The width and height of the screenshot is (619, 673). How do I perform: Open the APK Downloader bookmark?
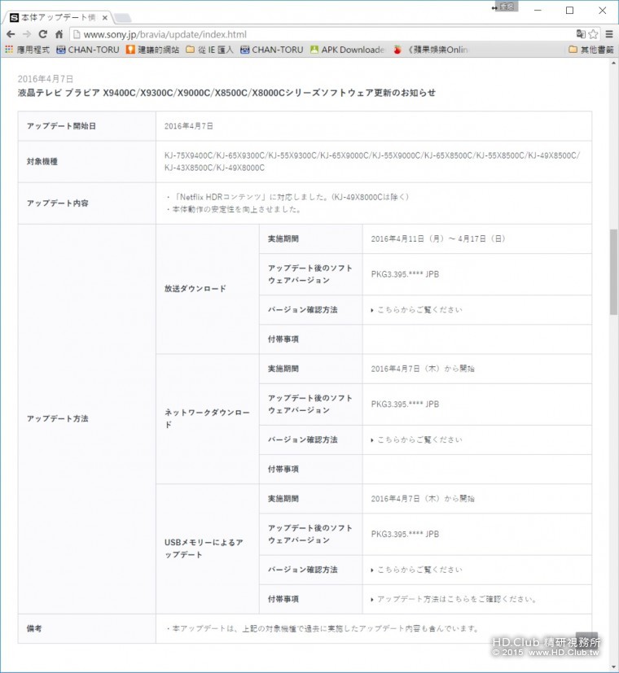pos(348,50)
